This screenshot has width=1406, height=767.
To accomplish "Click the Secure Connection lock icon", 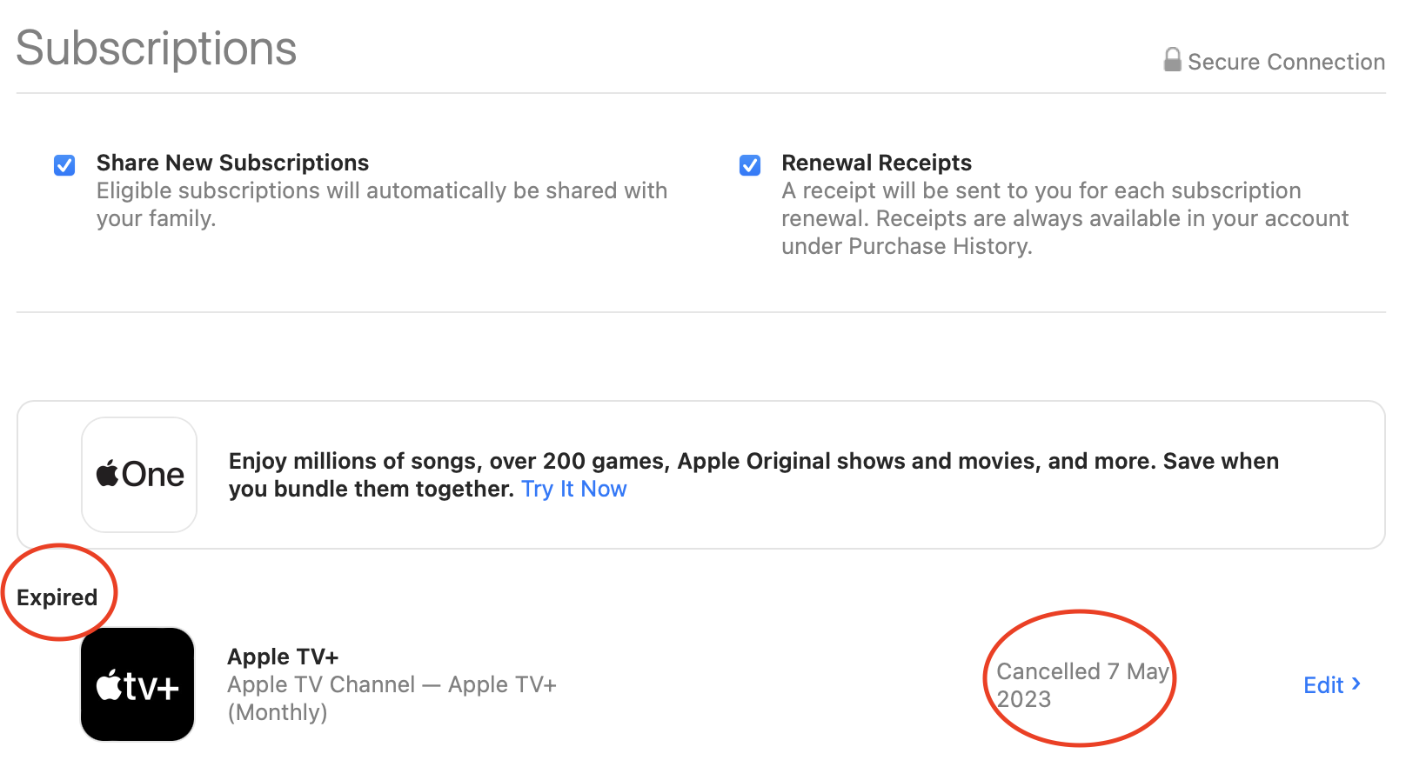I will (1172, 60).
